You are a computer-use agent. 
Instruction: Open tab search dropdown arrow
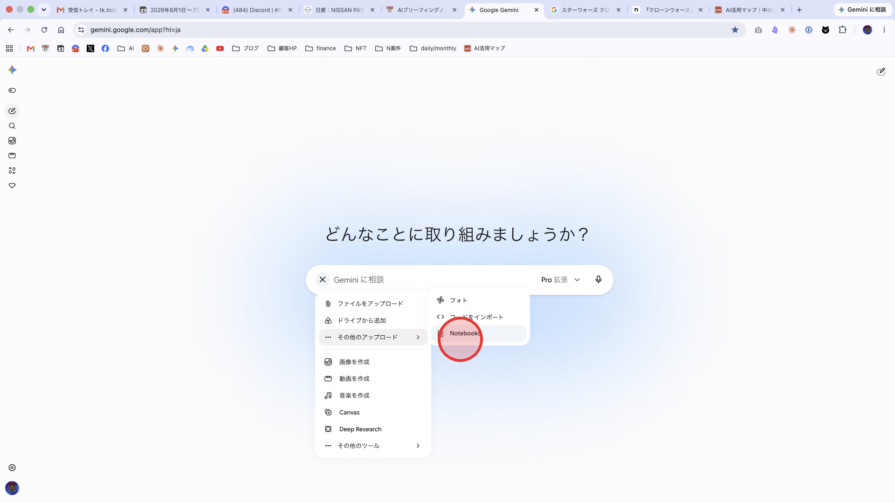[44, 10]
